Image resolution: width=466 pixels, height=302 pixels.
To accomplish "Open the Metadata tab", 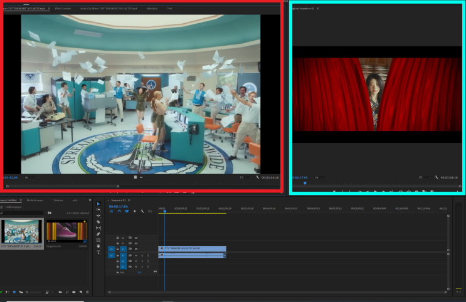I will [x=152, y=8].
